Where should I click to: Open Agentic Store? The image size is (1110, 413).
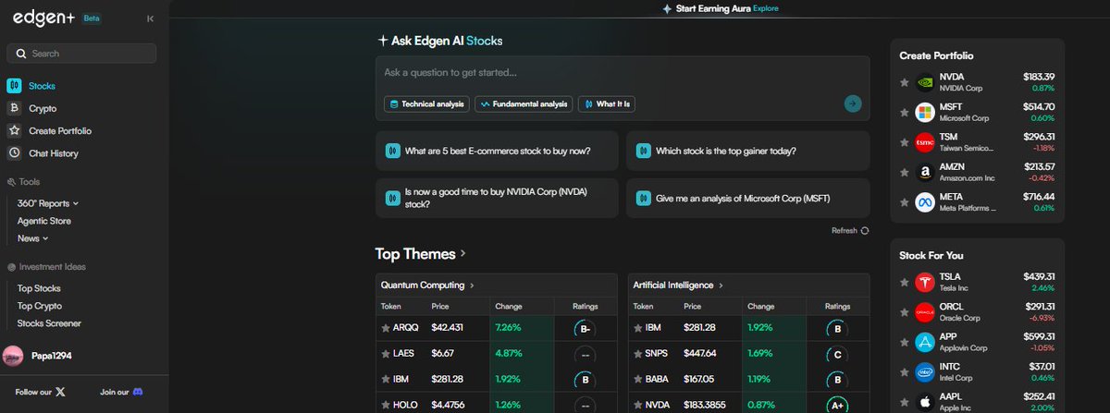pos(44,221)
